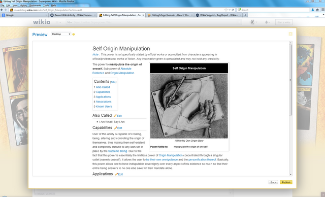Jump to Also Called in Contents

pos(103,87)
